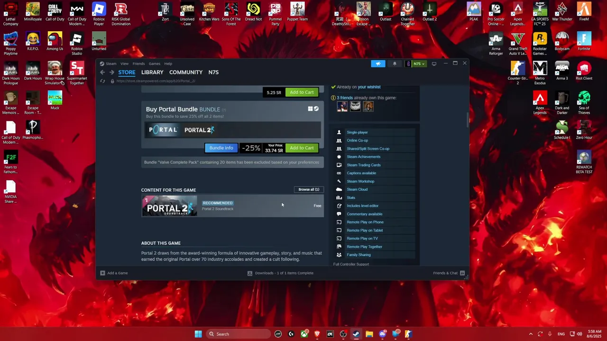This screenshot has width=607, height=341.
Task: Open the Friends menu
Action: coord(138,63)
